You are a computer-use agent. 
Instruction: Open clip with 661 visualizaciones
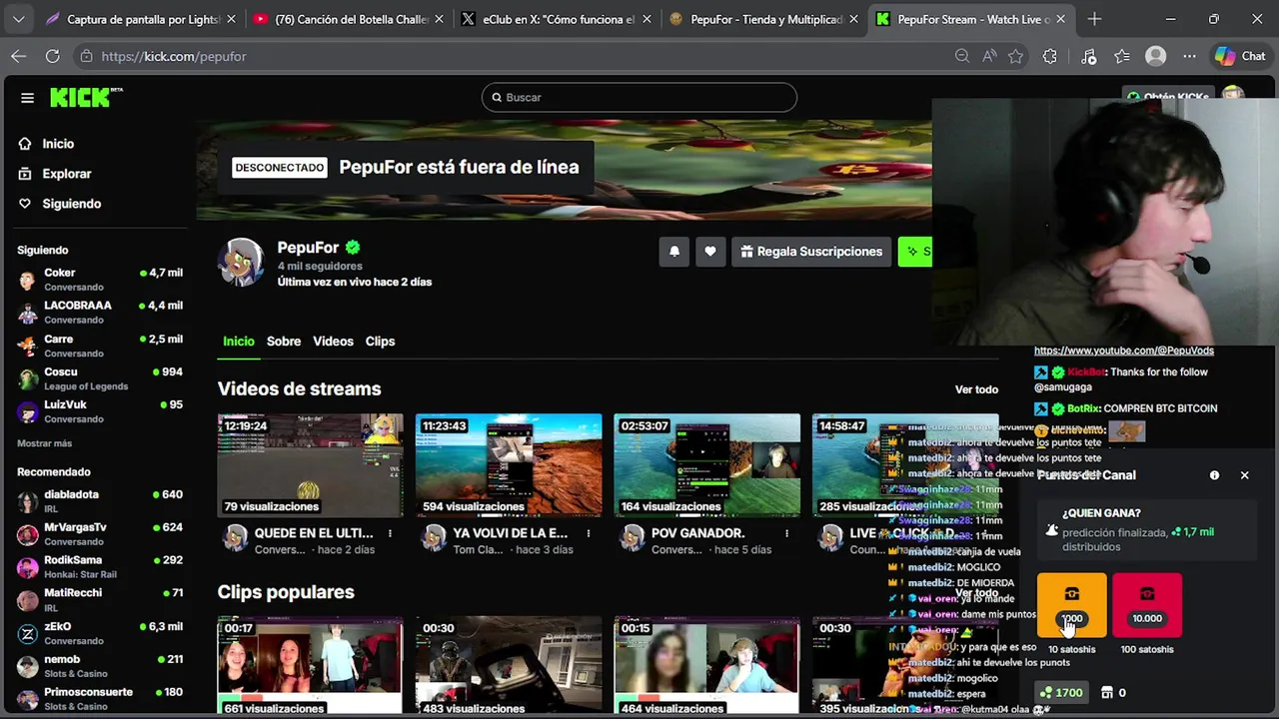point(311,666)
